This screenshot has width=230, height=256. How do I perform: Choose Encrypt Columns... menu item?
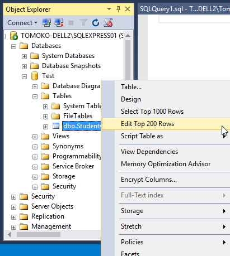[166, 180]
